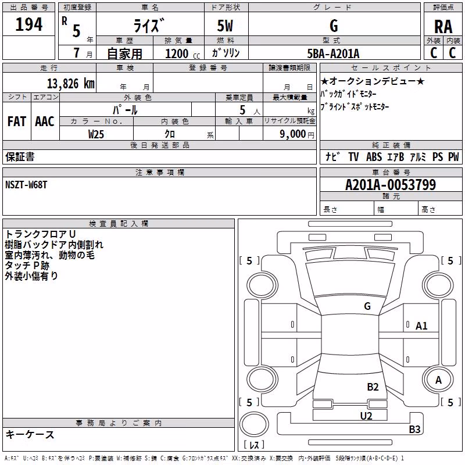465x465 pixels.
Task: Click the B3 mark on rear bumper
Action: coord(414,429)
